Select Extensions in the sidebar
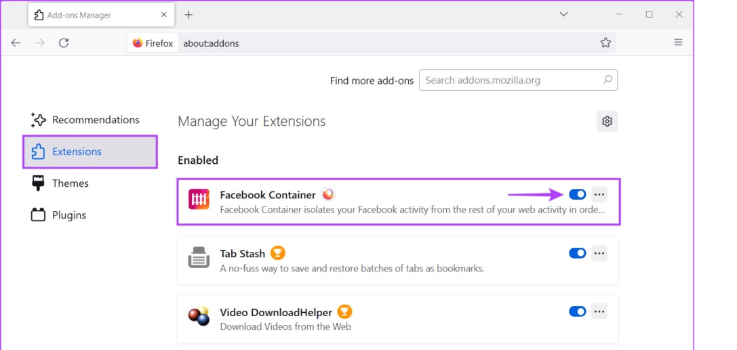 89,152
